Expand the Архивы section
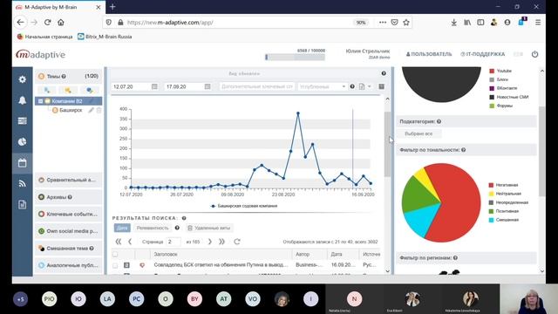558x314 pixels. click(68, 197)
